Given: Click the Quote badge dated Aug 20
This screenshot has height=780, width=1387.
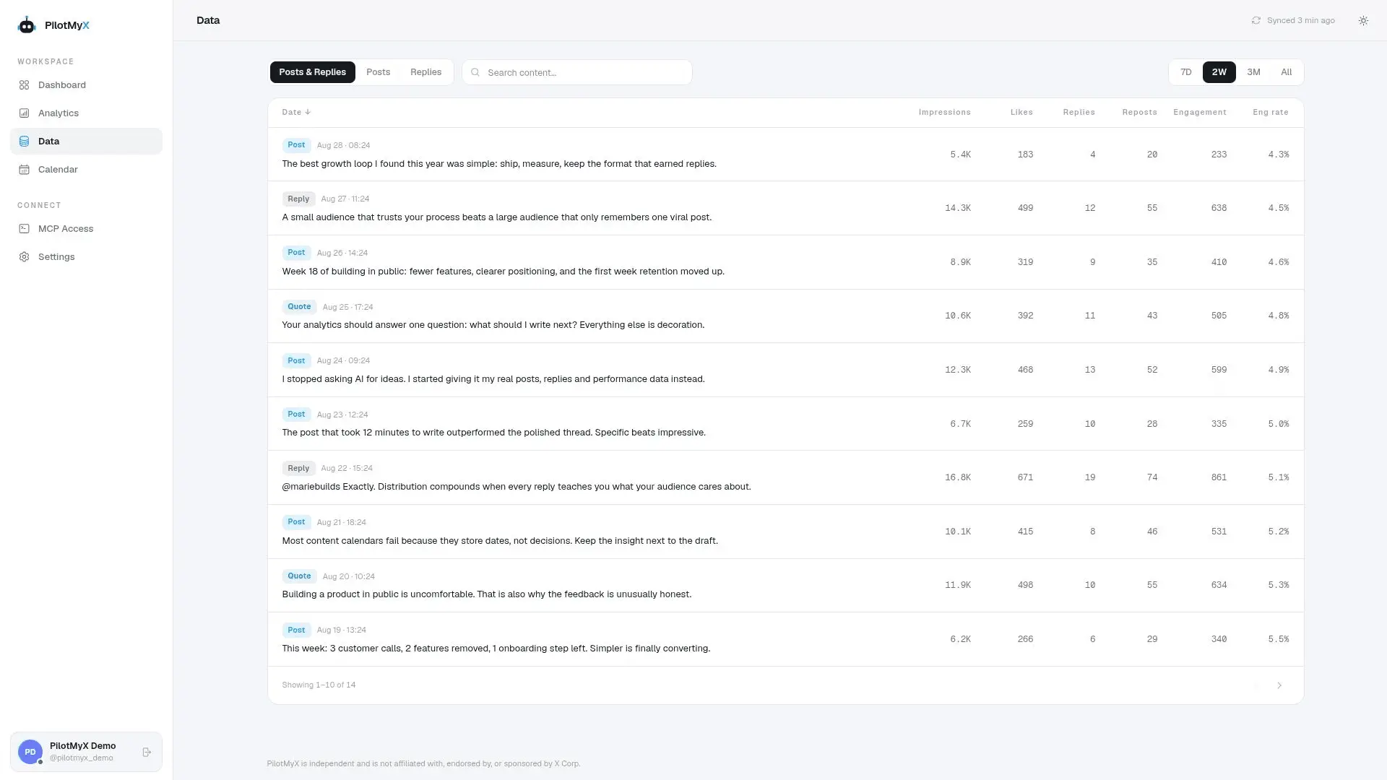Looking at the screenshot, I should tap(299, 576).
